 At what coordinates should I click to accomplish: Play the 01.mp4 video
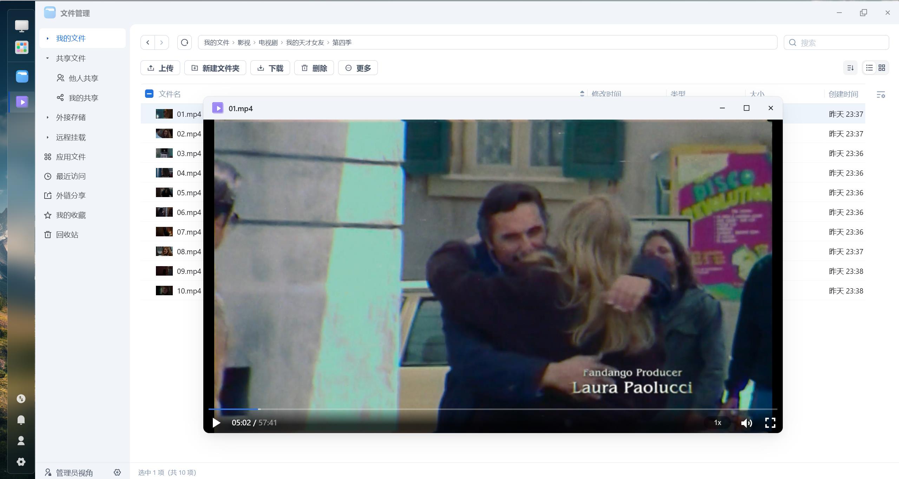pyautogui.click(x=216, y=423)
